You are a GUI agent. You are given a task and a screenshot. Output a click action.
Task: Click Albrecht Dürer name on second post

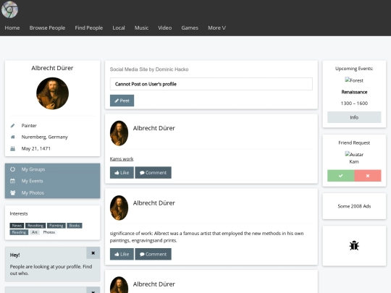(x=154, y=203)
